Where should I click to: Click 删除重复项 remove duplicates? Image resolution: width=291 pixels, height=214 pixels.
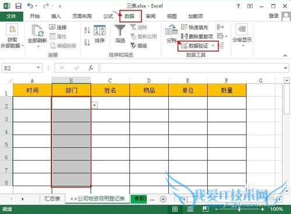[x=197, y=37]
